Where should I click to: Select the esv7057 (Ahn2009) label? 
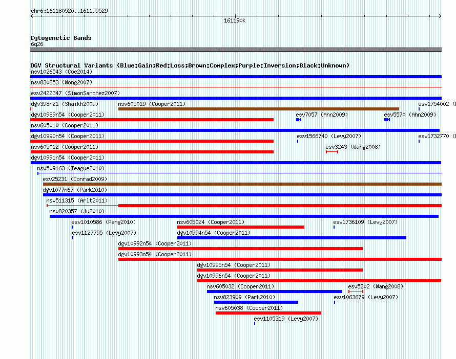[x=322, y=115]
